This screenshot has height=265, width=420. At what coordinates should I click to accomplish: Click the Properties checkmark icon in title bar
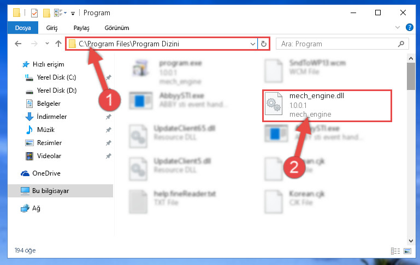coord(34,13)
